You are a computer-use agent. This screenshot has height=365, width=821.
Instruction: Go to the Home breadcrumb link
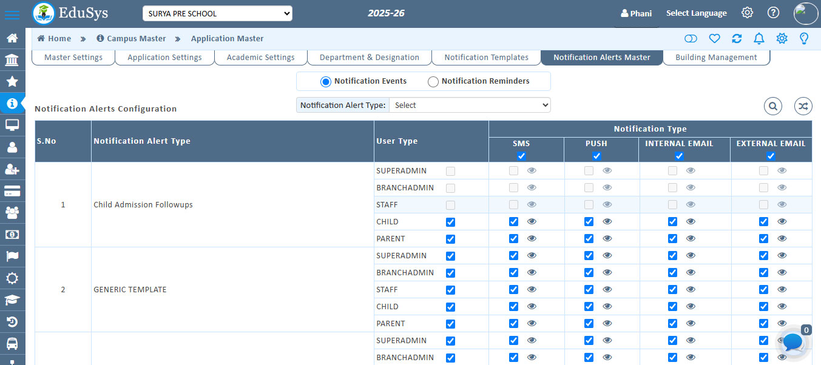point(54,38)
